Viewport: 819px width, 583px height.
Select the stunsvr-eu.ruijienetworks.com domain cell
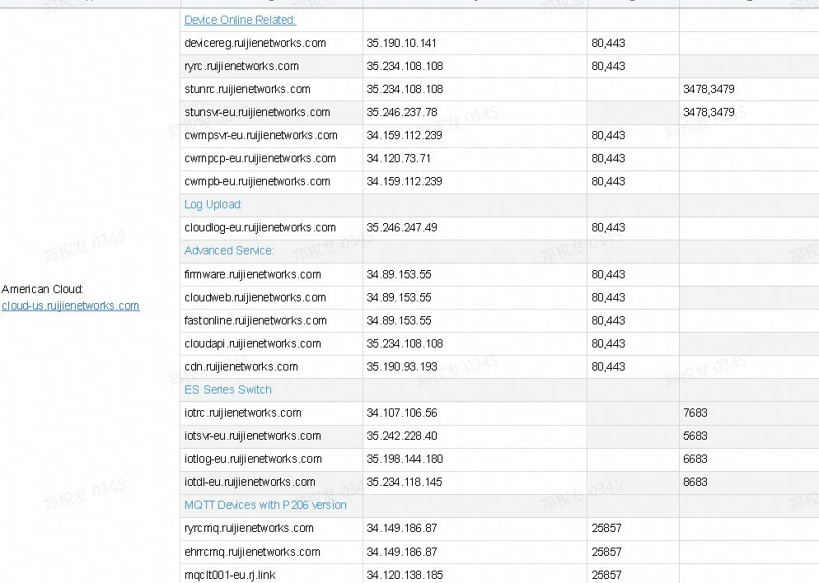click(257, 112)
